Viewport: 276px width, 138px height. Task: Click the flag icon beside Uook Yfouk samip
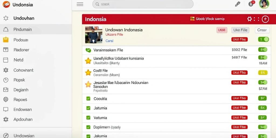tap(192, 19)
